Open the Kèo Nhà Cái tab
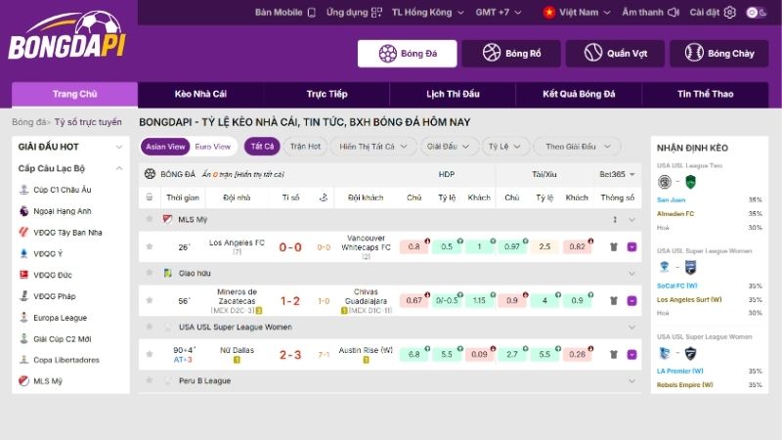782x440 pixels. point(200,94)
